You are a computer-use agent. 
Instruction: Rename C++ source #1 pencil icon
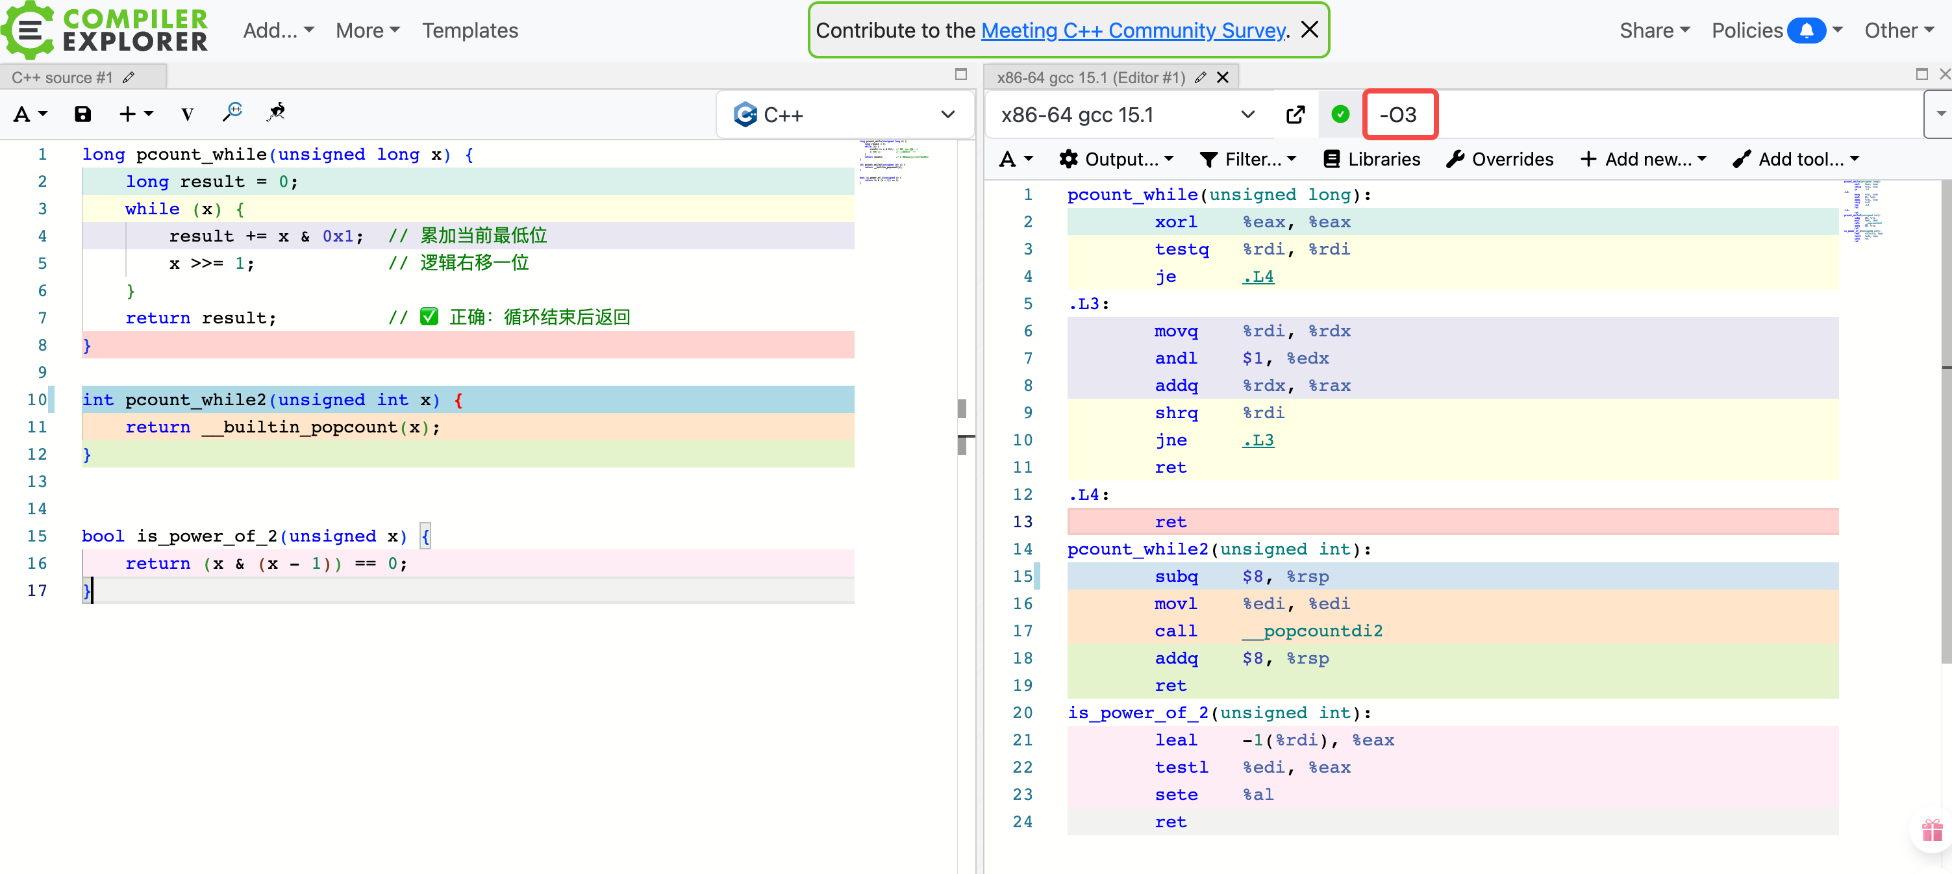(x=129, y=77)
